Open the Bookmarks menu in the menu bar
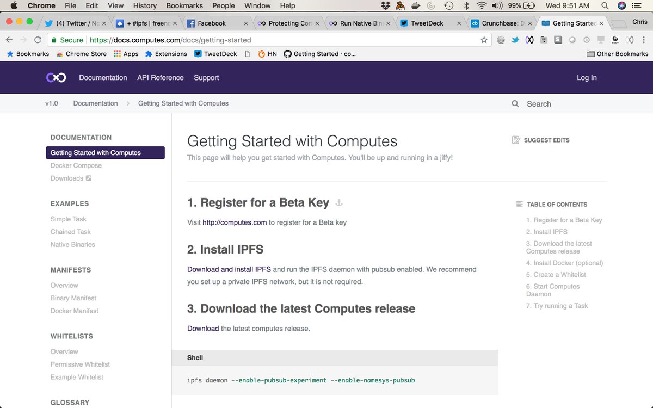 click(x=184, y=6)
